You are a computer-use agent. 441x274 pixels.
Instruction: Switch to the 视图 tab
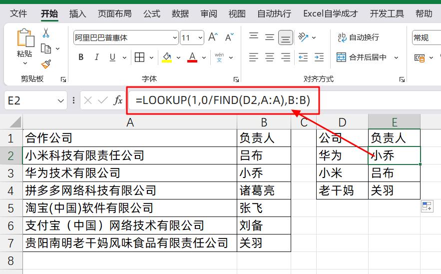[237, 13]
